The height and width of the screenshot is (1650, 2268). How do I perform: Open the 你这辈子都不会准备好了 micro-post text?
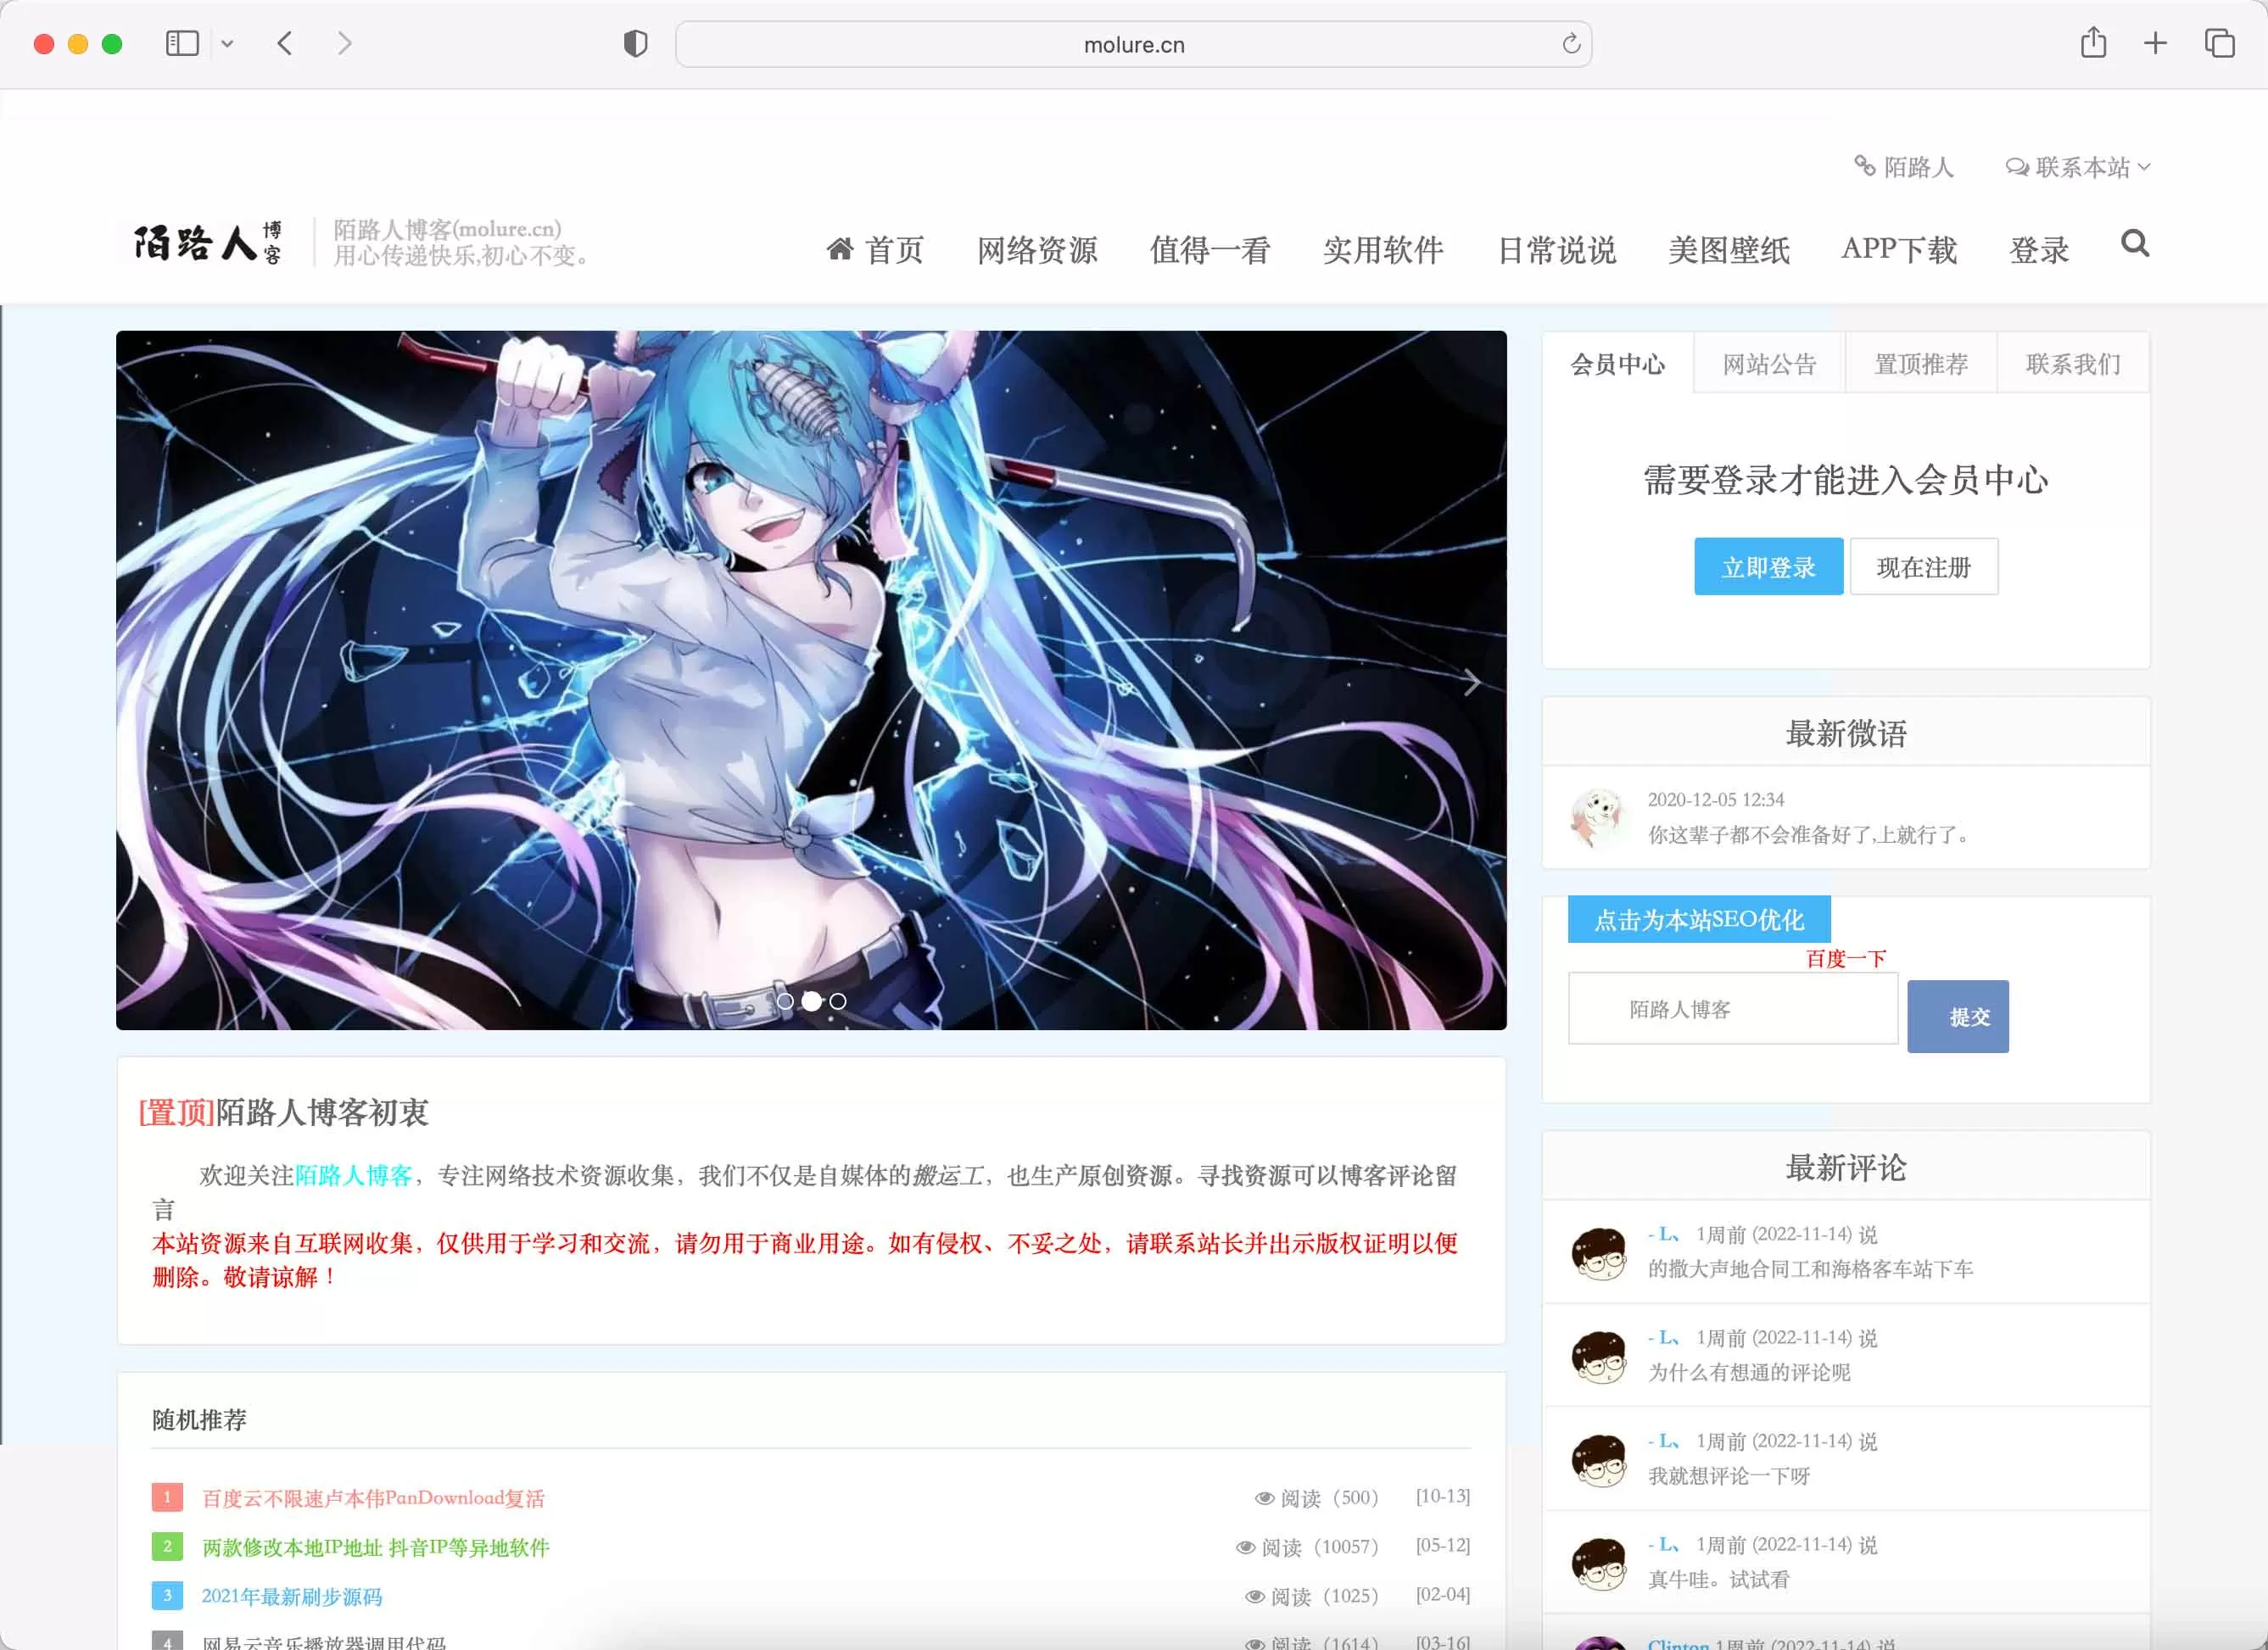[1808, 834]
